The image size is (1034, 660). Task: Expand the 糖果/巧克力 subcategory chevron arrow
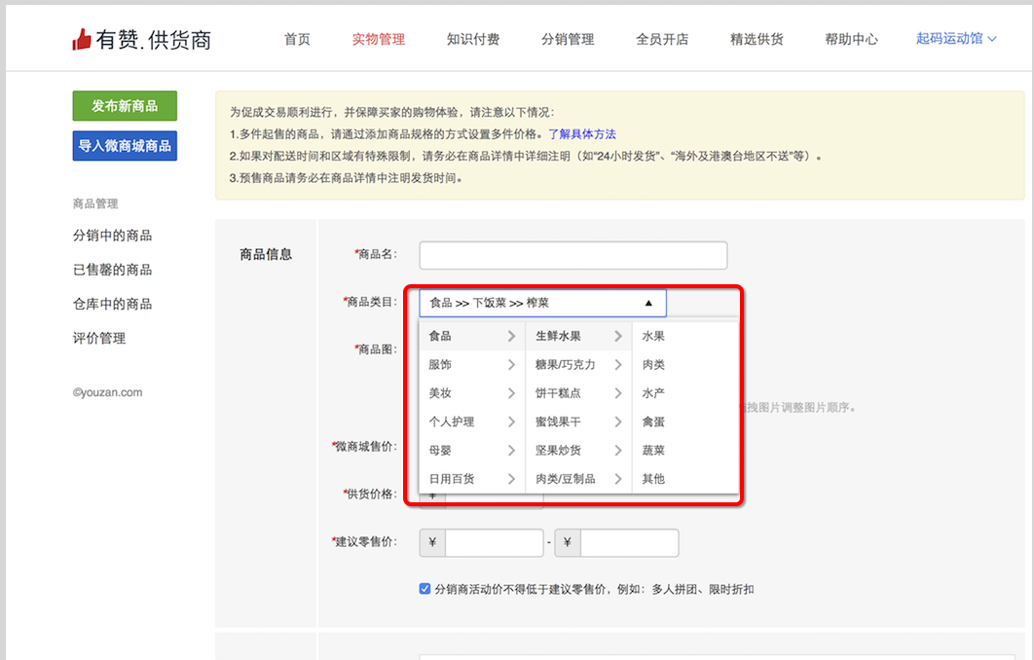click(x=617, y=365)
